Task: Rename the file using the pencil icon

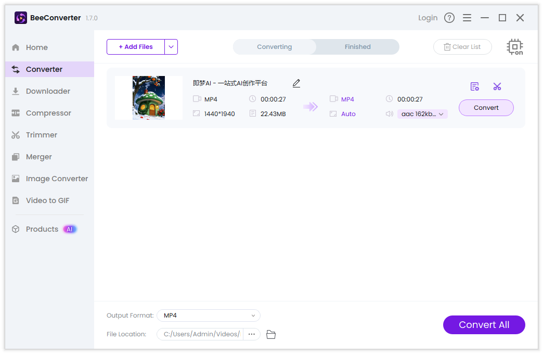Action: [x=296, y=83]
